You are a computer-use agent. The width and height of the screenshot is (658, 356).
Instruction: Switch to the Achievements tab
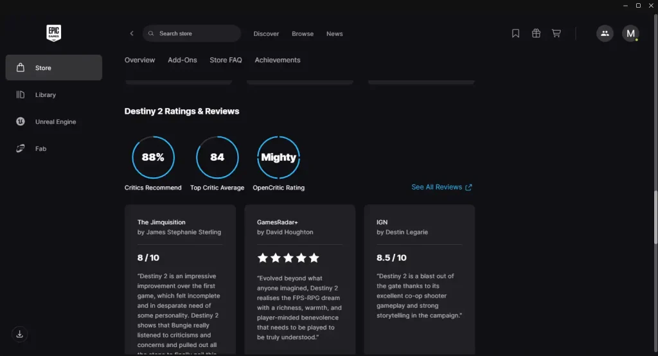click(278, 60)
